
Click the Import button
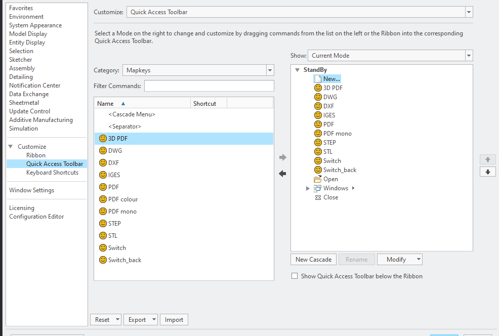coord(174,319)
